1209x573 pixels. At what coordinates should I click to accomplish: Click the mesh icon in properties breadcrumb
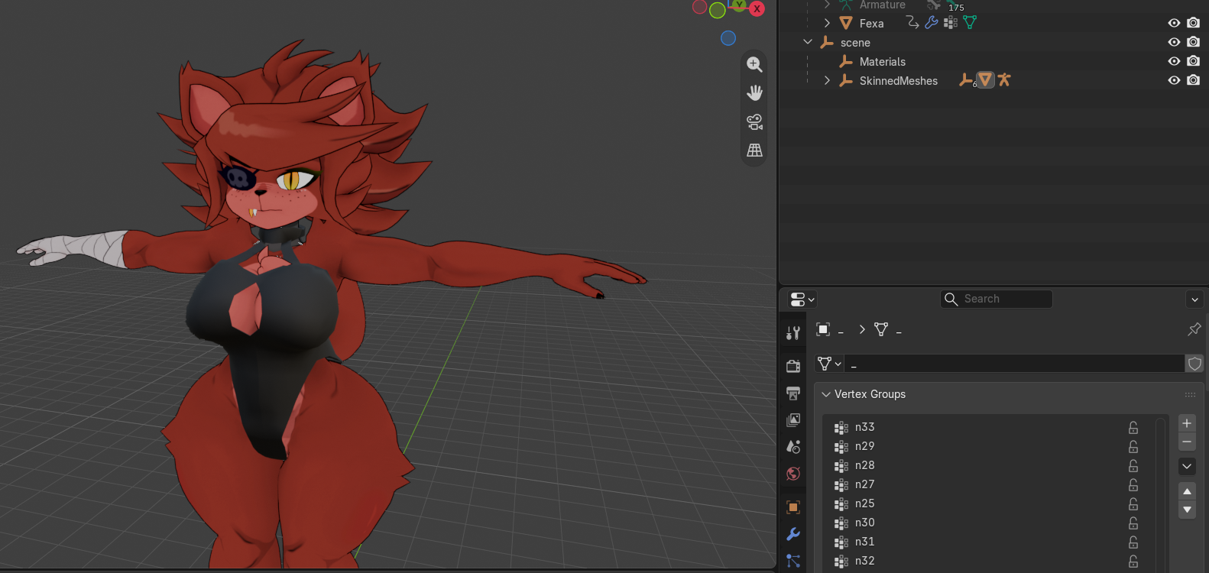coord(881,329)
